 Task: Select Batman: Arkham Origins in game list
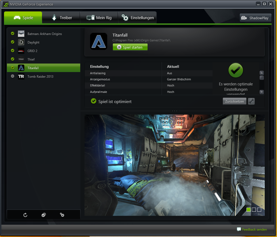pos(44,34)
